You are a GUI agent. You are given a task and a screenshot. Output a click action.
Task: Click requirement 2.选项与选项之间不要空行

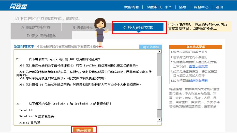coord(189,57)
